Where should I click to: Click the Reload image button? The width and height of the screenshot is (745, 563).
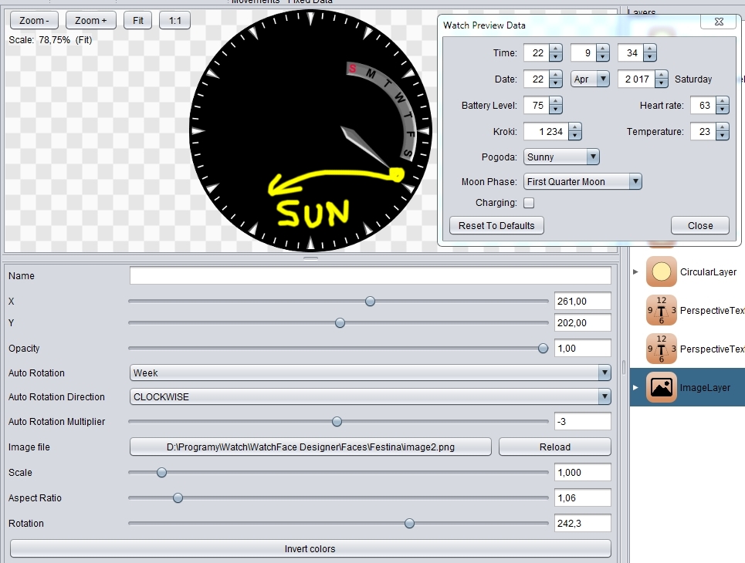[x=555, y=447]
